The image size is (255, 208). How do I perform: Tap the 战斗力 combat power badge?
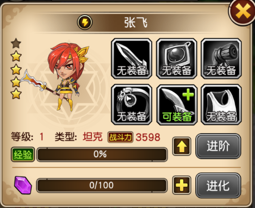tap(120, 137)
